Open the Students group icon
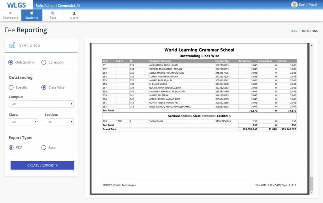Viewport: 323px width, 203px height. tap(32, 13)
